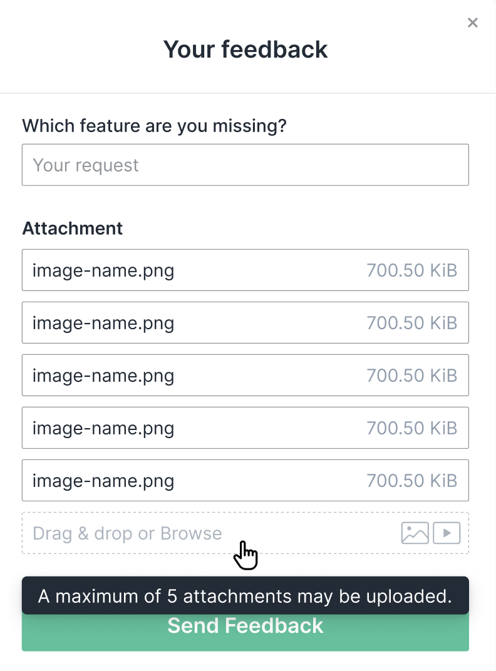The width and height of the screenshot is (496, 671).
Task: Click the second attachment's 700.50 KiB size
Action: click(x=411, y=323)
